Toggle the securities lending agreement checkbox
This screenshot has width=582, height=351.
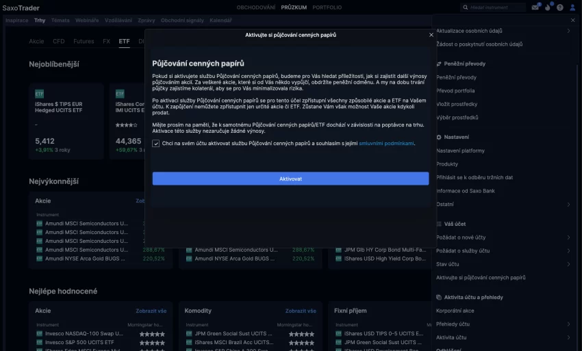156,144
